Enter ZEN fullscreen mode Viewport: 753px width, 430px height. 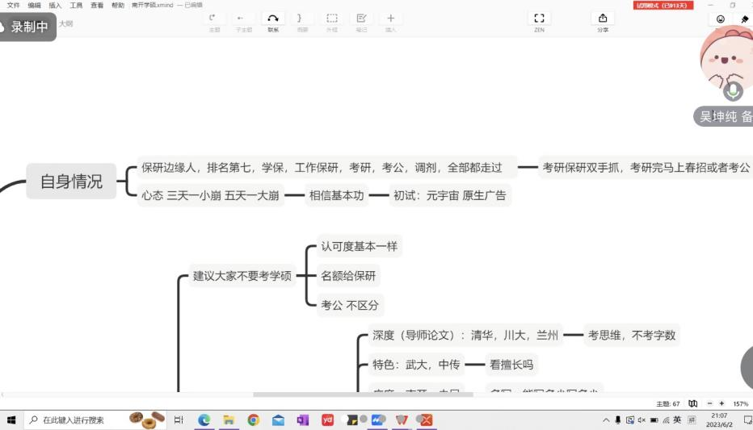(x=539, y=23)
